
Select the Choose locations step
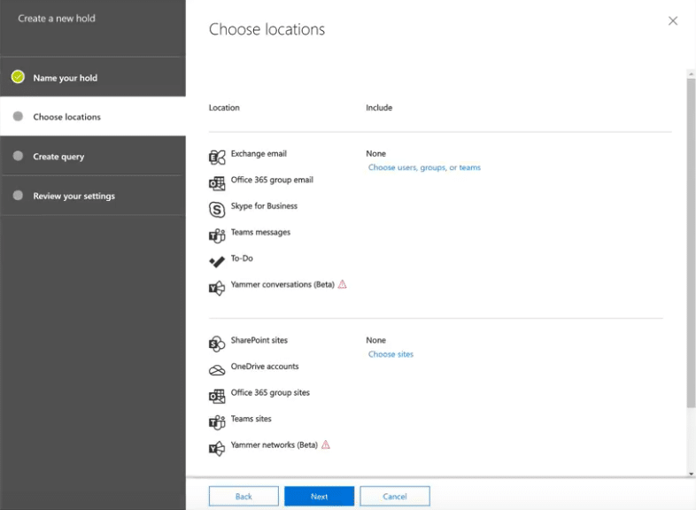point(93,116)
